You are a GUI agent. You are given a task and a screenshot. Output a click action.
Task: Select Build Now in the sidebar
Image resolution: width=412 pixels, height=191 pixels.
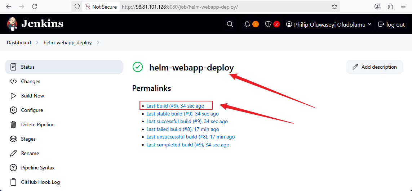point(64,96)
